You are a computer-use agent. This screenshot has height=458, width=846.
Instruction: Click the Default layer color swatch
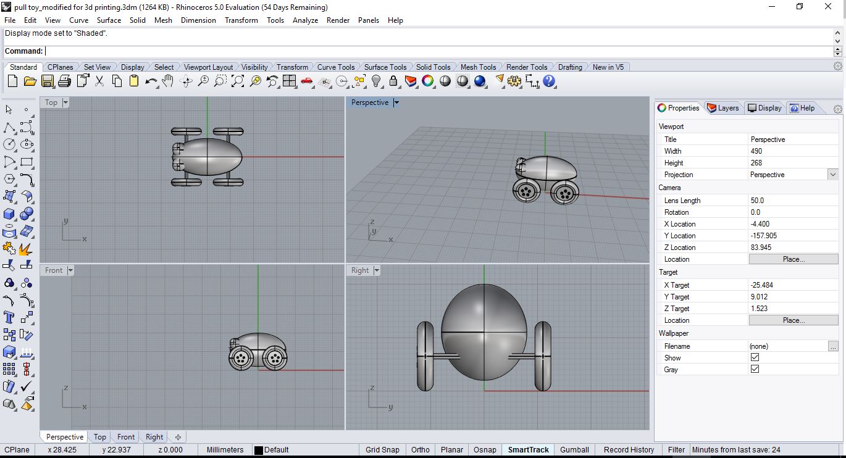[x=259, y=450]
